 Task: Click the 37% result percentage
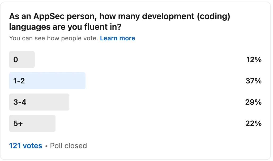[x=254, y=81]
